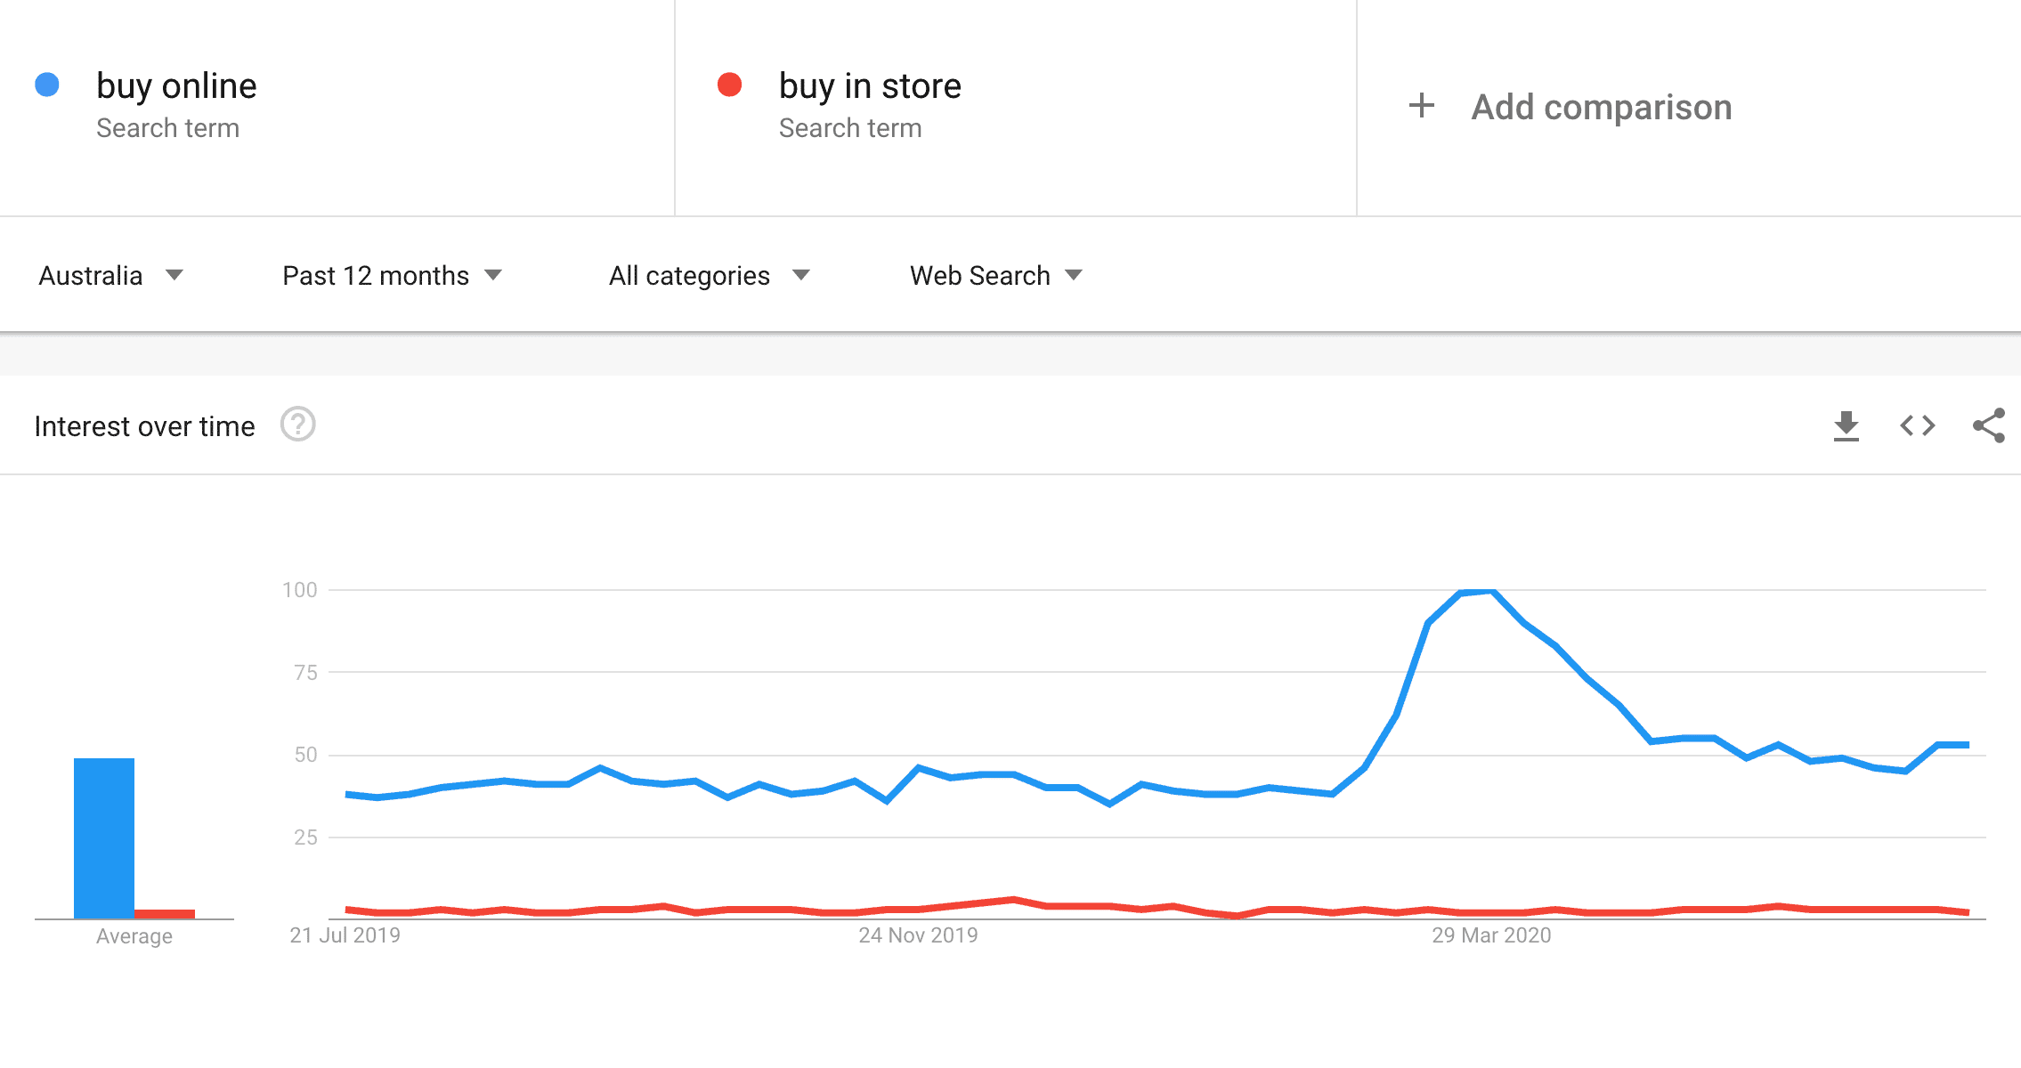This screenshot has height=1068, width=2021.
Task: Click the blue dot beside buy online
Action: point(47,85)
